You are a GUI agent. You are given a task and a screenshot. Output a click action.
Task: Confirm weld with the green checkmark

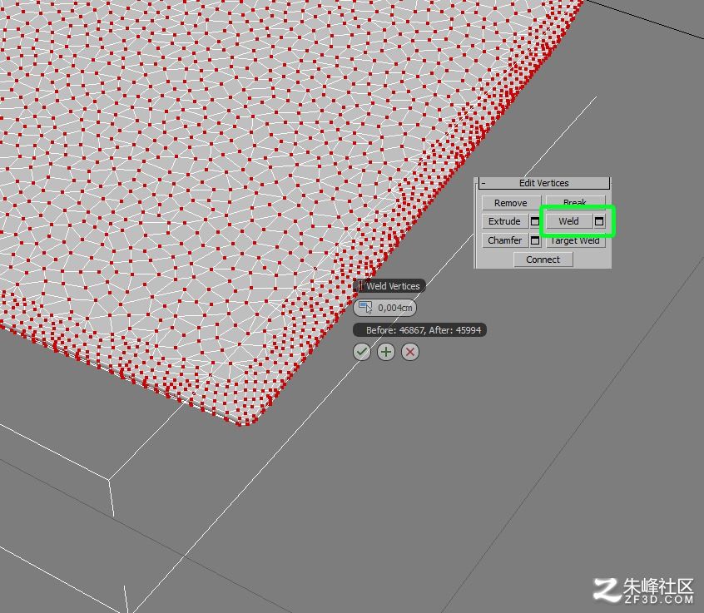point(362,352)
